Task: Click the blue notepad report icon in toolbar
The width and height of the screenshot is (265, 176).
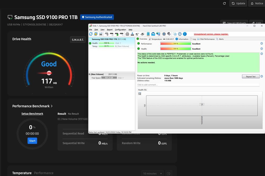Action: point(148,34)
